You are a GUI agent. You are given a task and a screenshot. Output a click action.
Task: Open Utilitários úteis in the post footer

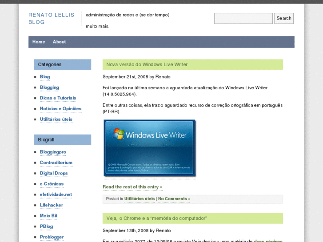140,199
